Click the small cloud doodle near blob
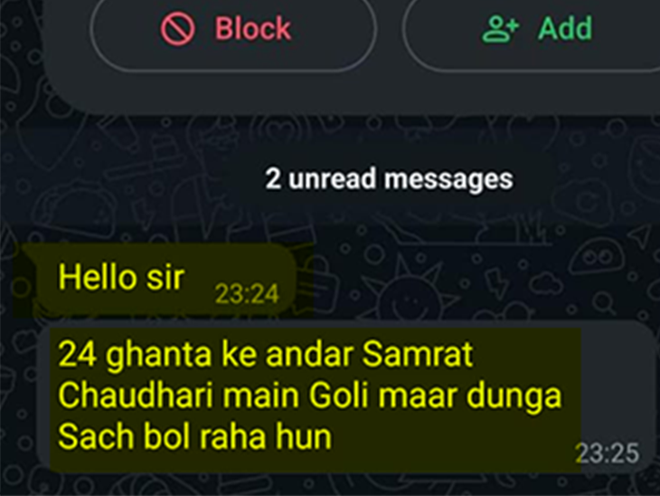This screenshot has width=660, height=496. tap(544, 283)
